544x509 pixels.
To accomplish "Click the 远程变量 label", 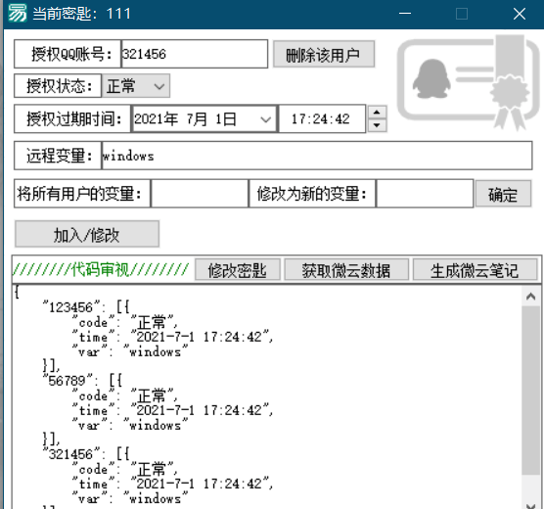I will click(58, 156).
